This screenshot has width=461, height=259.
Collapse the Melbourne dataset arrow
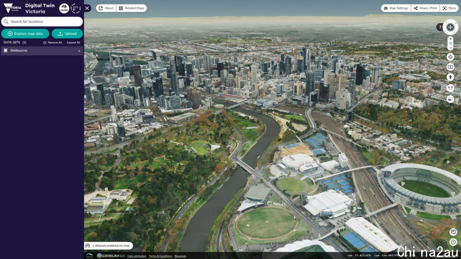pos(79,51)
